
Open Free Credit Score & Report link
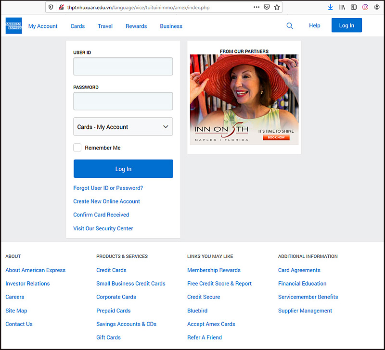point(219,284)
